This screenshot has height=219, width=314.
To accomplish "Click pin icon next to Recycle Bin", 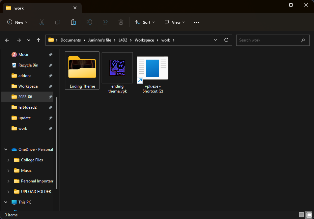I will point(51,65).
